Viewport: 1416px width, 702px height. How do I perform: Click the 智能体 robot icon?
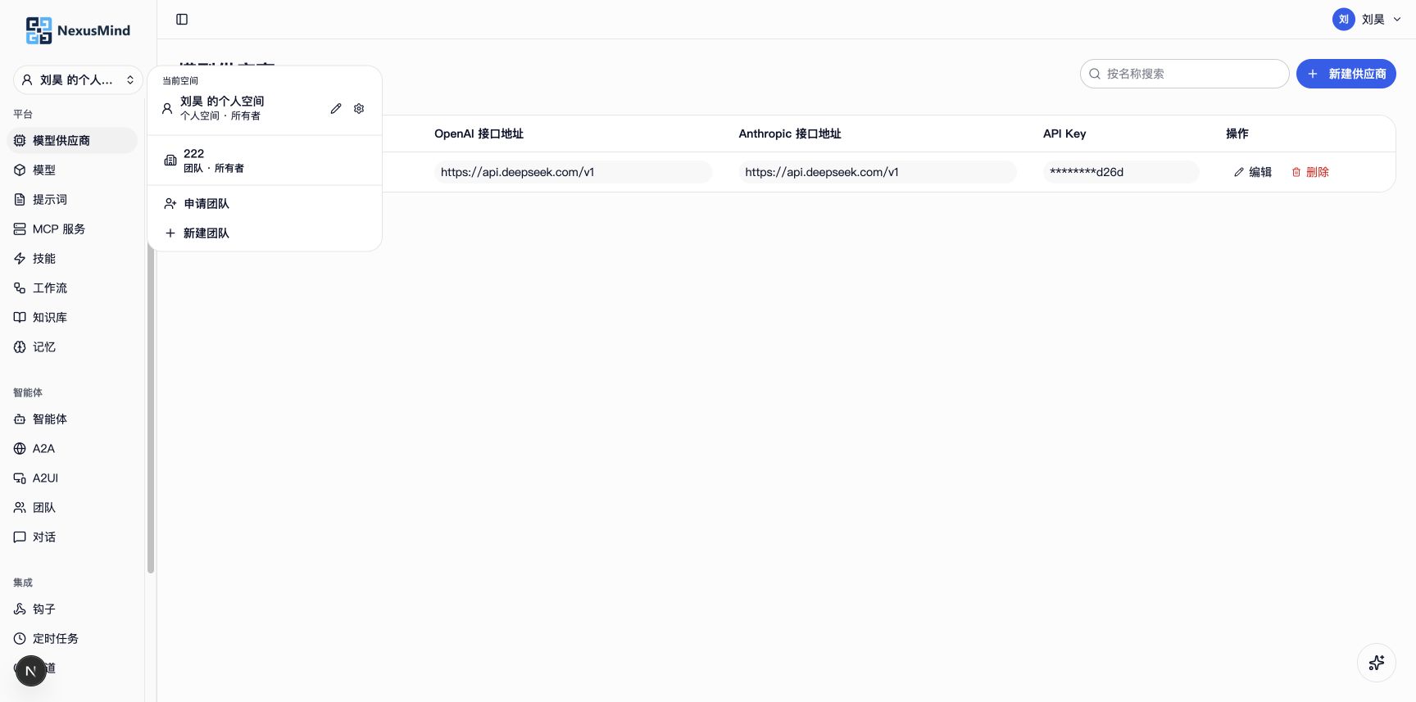20,419
